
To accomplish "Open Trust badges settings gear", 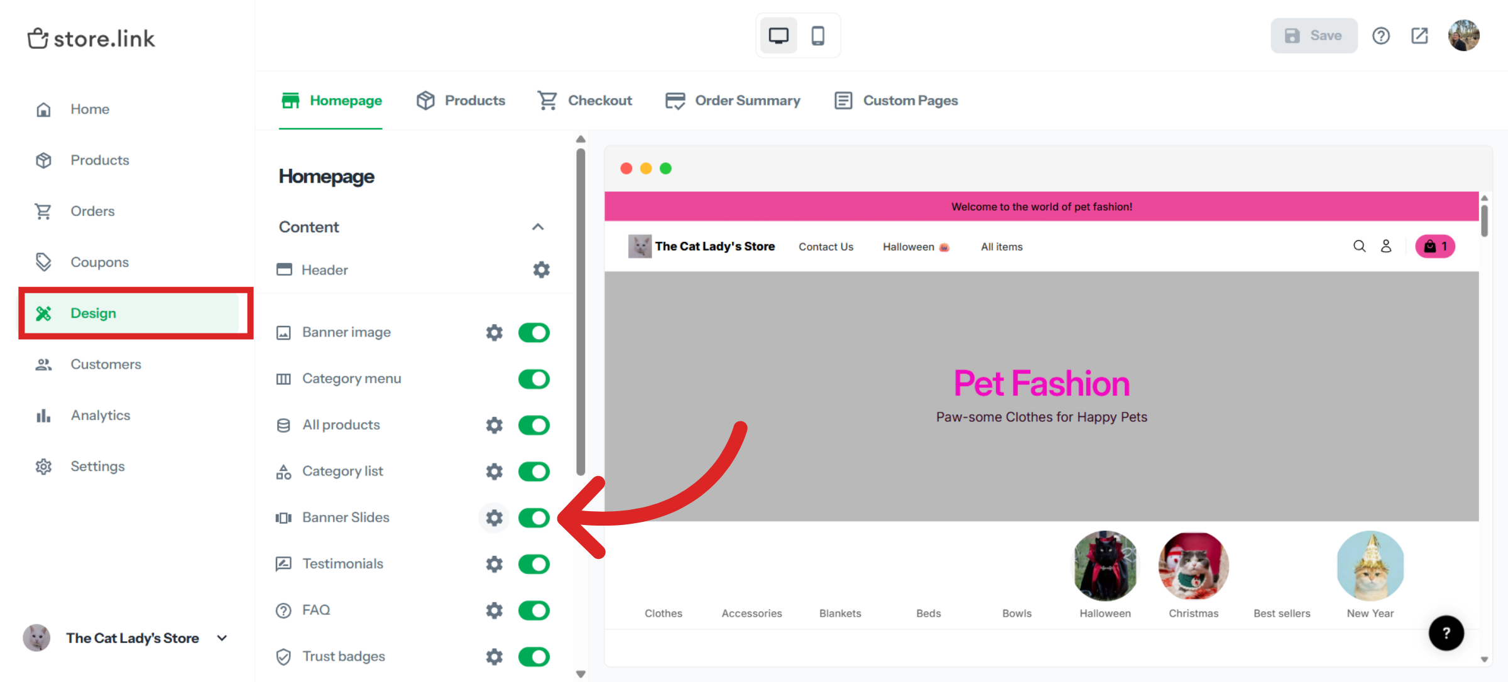I will click(x=494, y=656).
